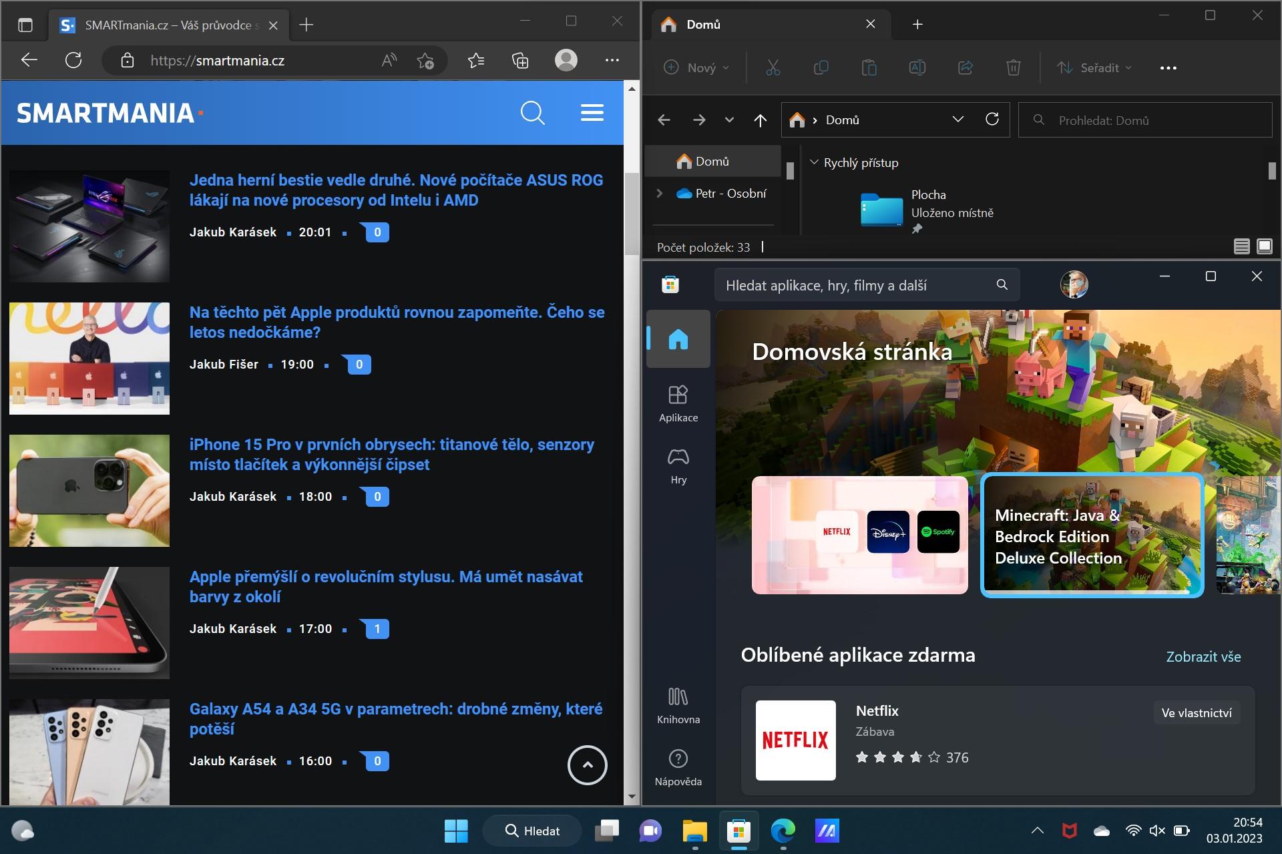This screenshot has width=1282, height=854.
Task: Refresh File Explorer Domů view
Action: pyautogui.click(x=992, y=120)
